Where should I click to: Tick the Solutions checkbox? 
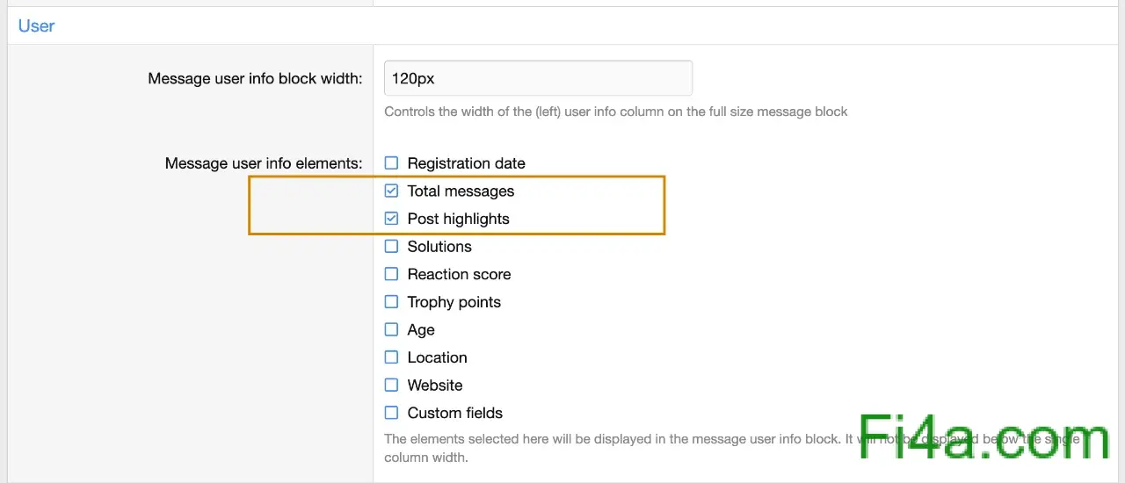pos(391,247)
